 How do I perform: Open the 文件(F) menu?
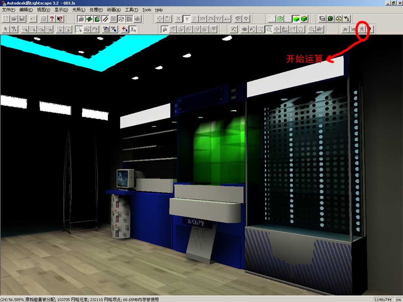coord(9,10)
